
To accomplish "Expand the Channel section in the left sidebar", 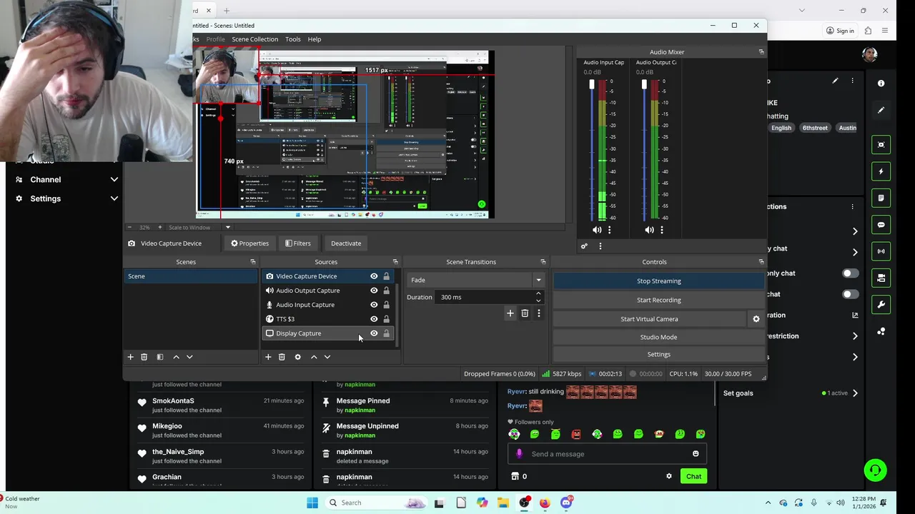I will (x=114, y=180).
